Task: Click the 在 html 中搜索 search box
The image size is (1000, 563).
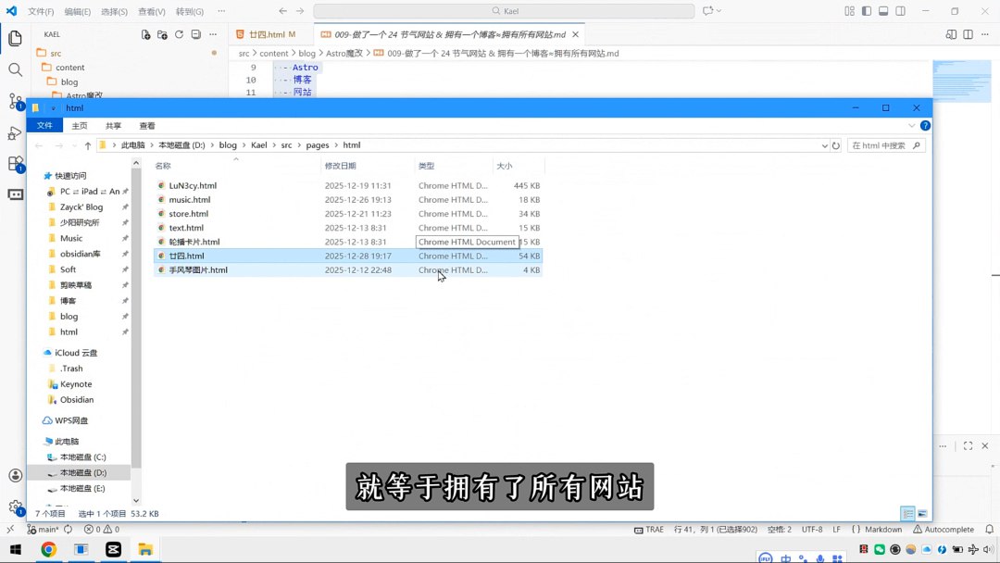Action: point(886,145)
